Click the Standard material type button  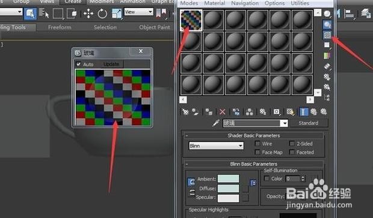[x=308, y=123]
